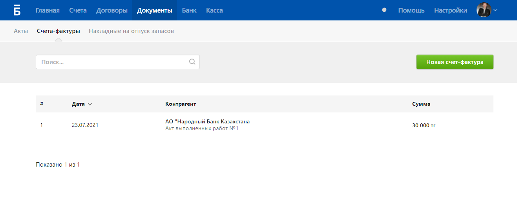Click the Новая счет-фактура button
Viewport: 517px width, 200px height.
coord(455,62)
